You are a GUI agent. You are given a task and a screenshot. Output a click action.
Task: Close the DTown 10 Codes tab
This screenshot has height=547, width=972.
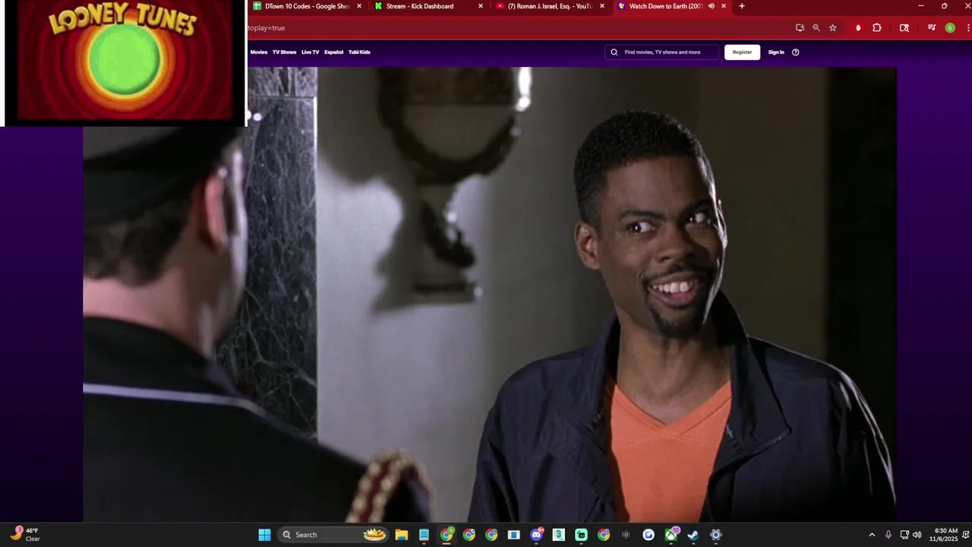[x=359, y=6]
